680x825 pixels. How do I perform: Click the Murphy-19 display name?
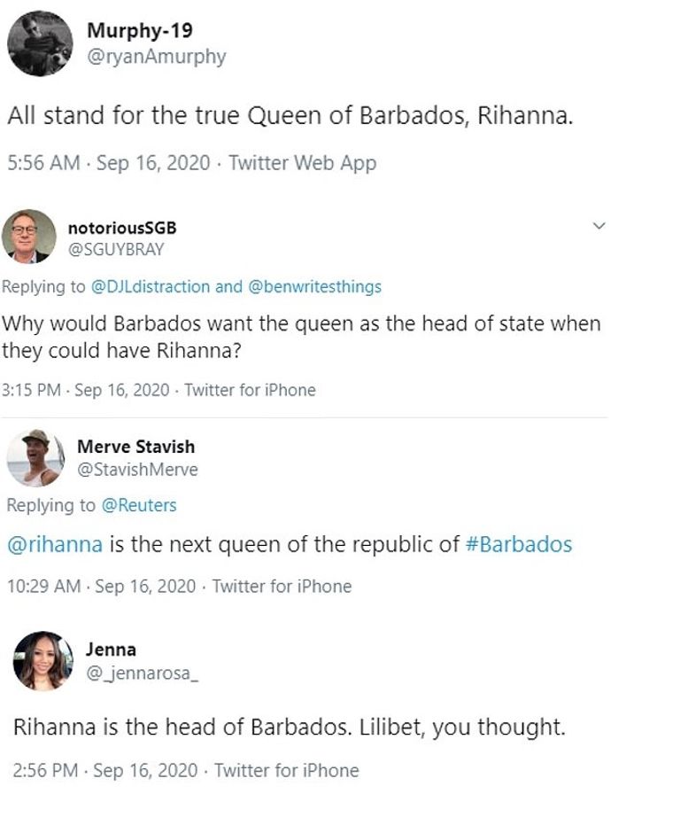click(x=139, y=30)
